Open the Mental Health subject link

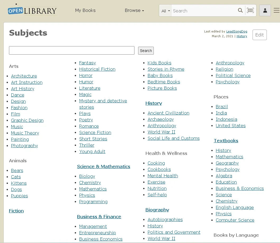pyautogui.click(x=163, y=176)
